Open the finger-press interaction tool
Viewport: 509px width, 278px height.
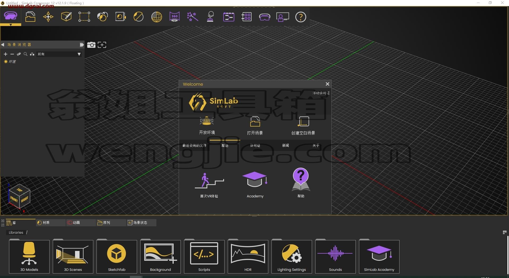click(x=210, y=17)
